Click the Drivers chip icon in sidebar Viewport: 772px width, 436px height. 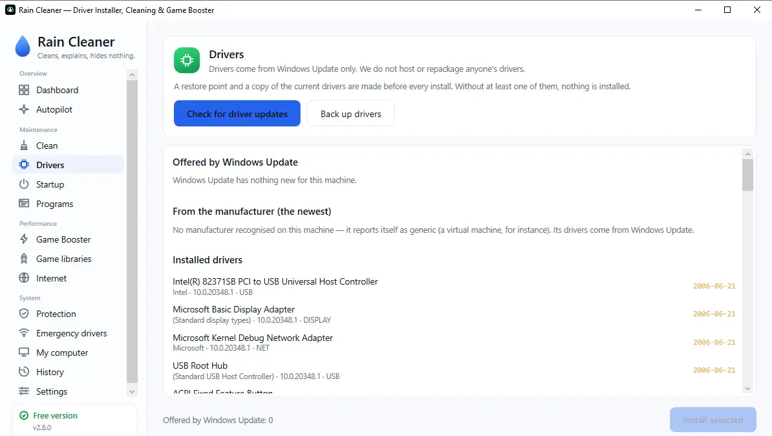pos(24,165)
